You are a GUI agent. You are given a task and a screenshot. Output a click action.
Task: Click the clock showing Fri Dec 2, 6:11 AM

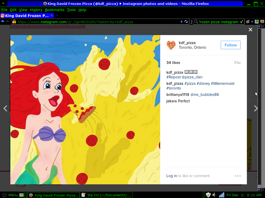pyautogui.click(x=244, y=195)
